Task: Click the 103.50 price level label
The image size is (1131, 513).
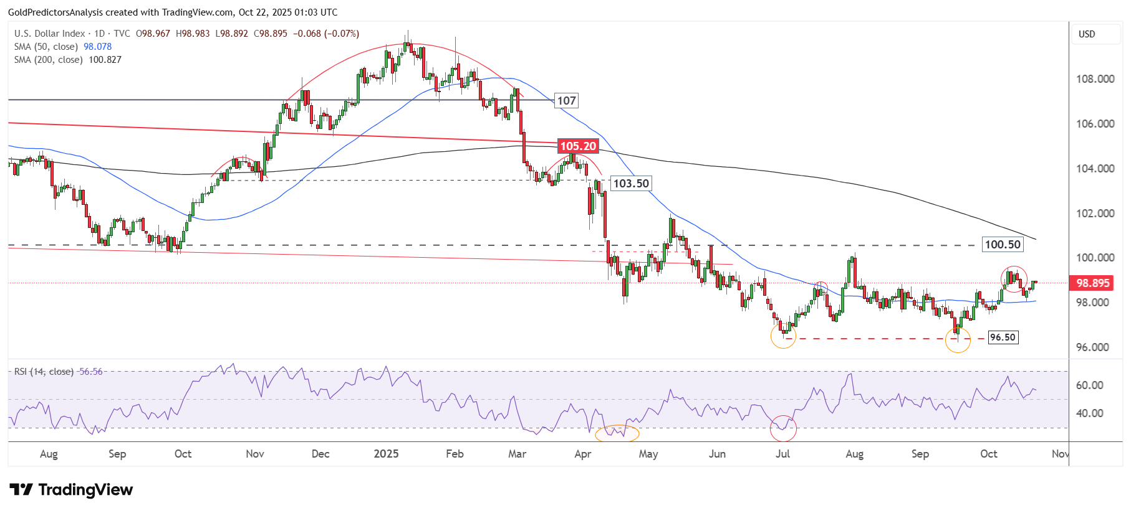Action: 630,184
